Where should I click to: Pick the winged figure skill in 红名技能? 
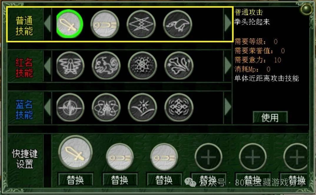pyautogui.click(x=70, y=66)
